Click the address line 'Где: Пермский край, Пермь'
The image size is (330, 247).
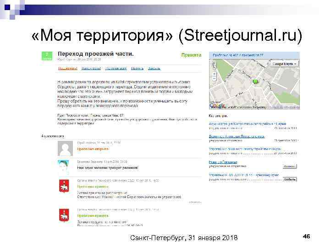point(91,115)
